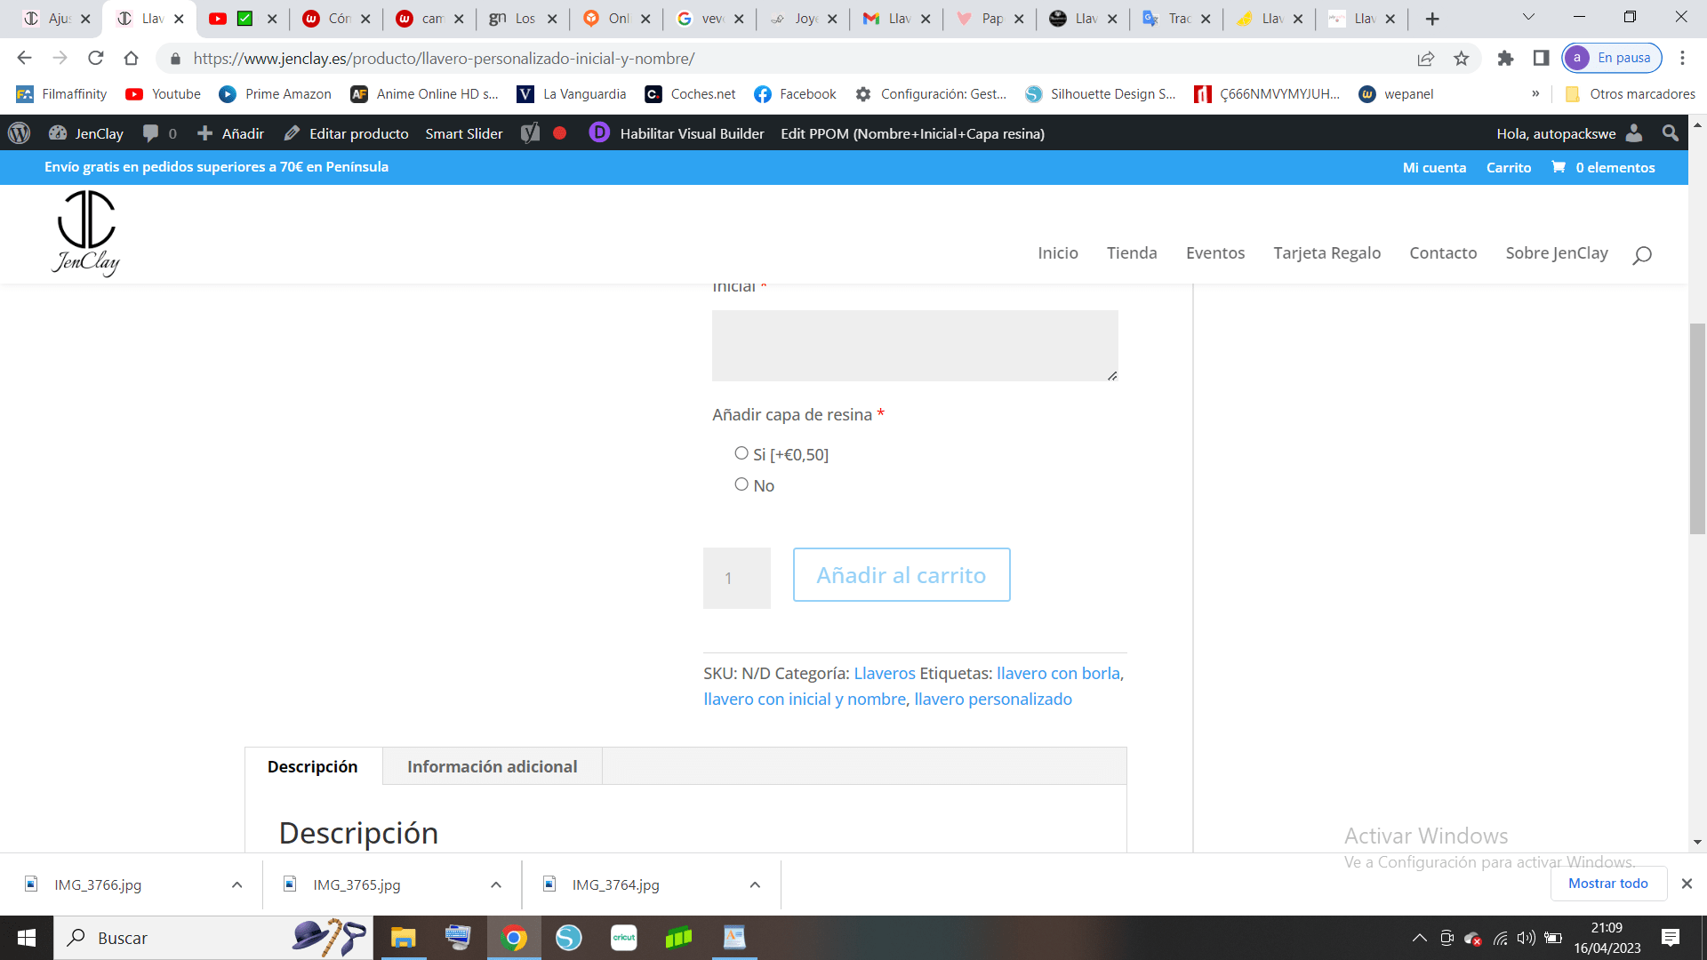Open the notification center icon

tap(1671, 938)
